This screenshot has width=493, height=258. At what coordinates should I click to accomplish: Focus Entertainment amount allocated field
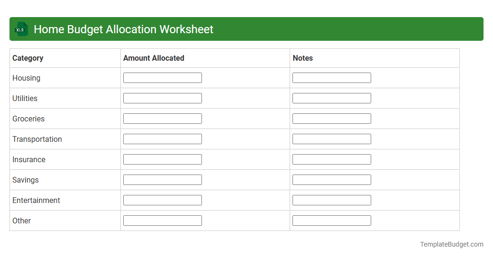(x=163, y=200)
